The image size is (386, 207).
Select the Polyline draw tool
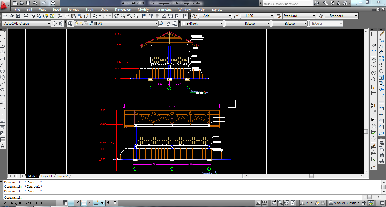pyautogui.click(x=3, y=46)
